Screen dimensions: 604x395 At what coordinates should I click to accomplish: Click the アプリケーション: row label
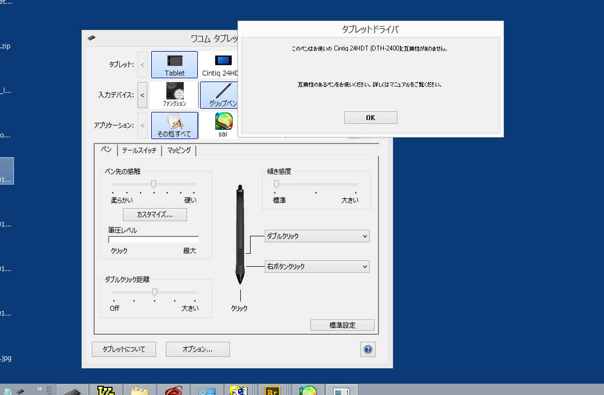(x=114, y=125)
